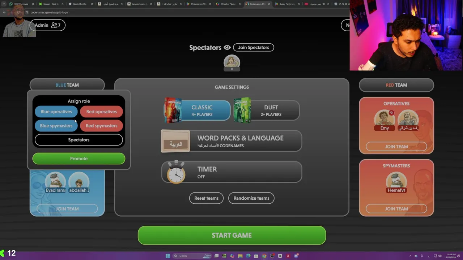Open Word Packs & Language settings
The width and height of the screenshot is (463, 260).
click(x=231, y=141)
